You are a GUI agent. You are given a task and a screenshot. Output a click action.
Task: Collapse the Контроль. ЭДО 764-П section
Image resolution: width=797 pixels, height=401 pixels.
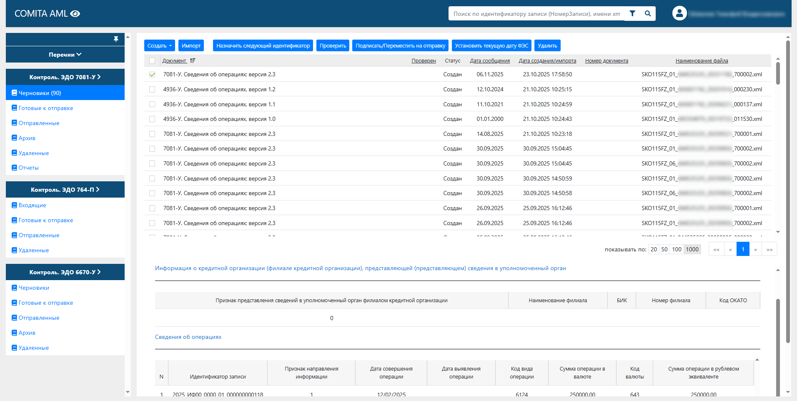[65, 190]
